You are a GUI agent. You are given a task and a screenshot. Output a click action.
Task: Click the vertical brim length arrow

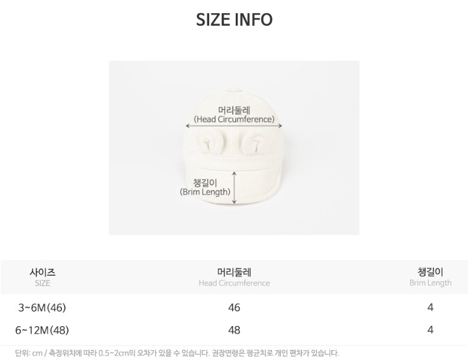234,186
